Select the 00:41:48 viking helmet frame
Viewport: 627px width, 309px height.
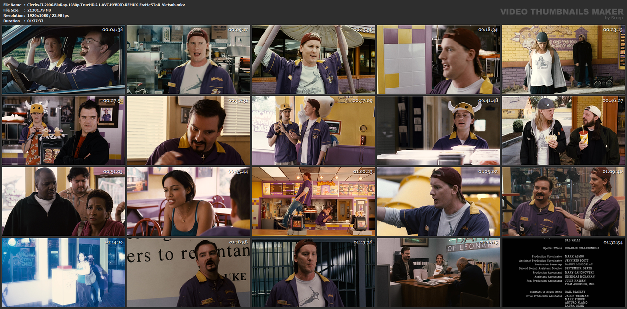438,131
